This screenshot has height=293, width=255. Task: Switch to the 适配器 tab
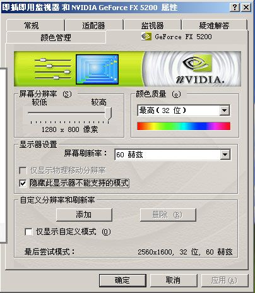(93, 25)
